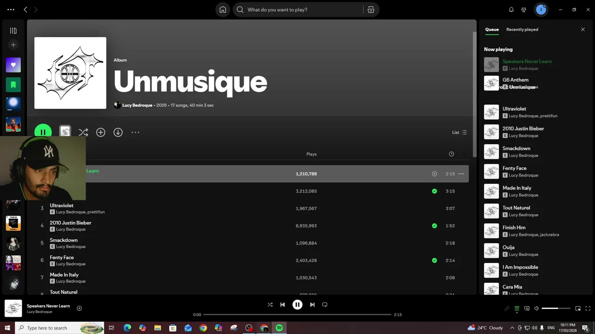Open the miniplayer

578,308
